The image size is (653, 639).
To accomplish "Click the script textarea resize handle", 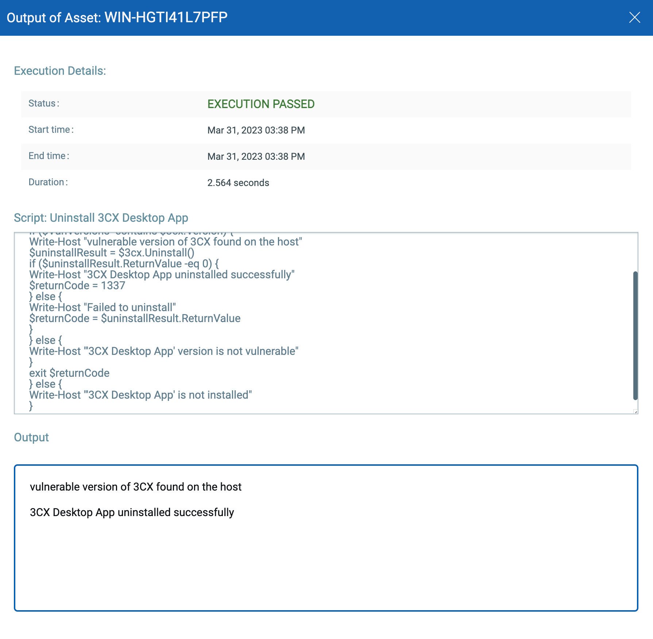I will pyautogui.click(x=635, y=412).
